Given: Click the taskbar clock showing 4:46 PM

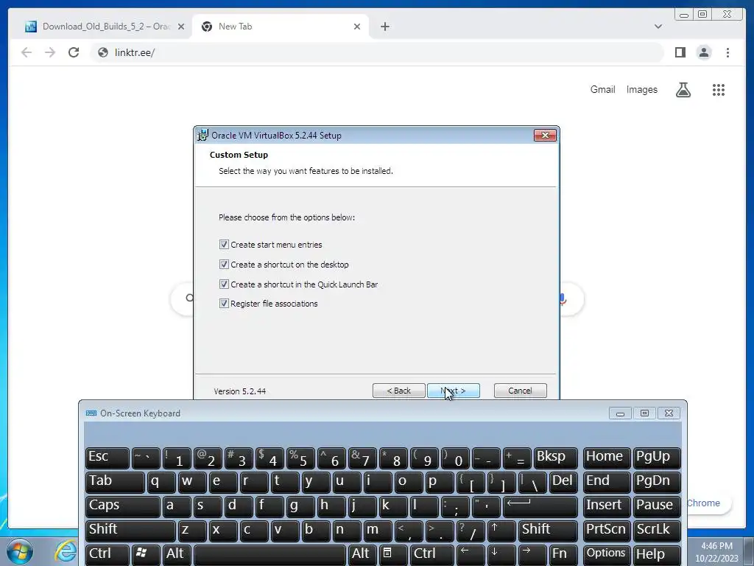Looking at the screenshot, I should click(716, 552).
